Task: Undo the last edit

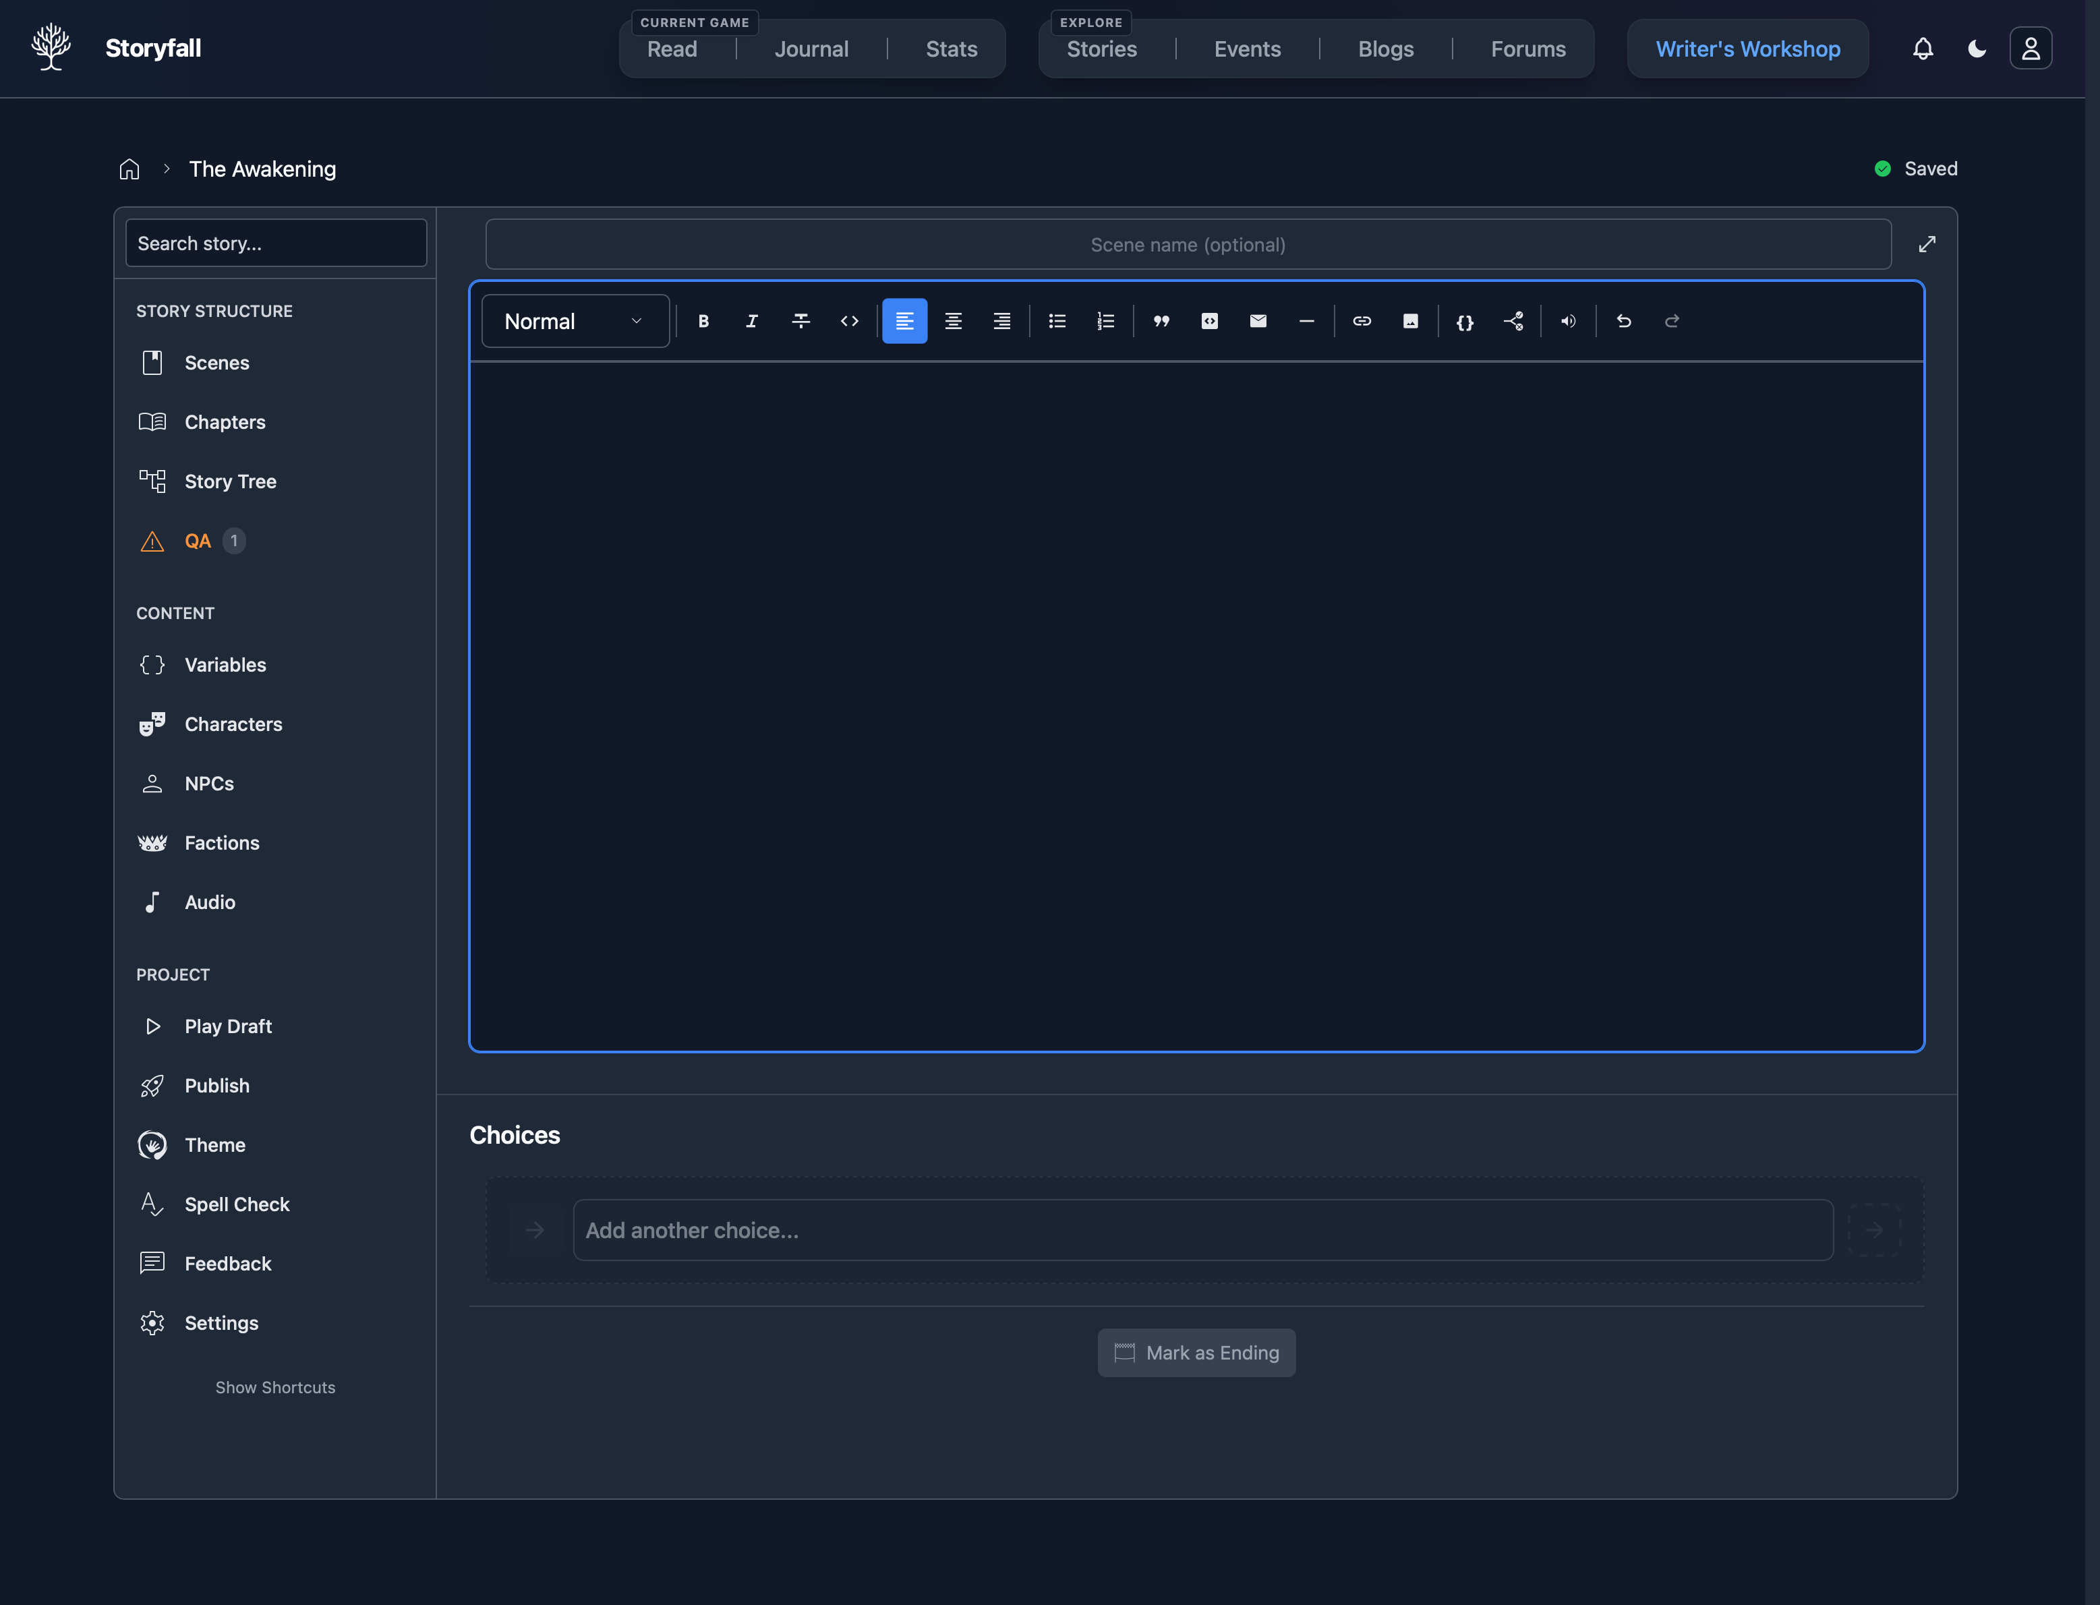Action: coord(1624,321)
